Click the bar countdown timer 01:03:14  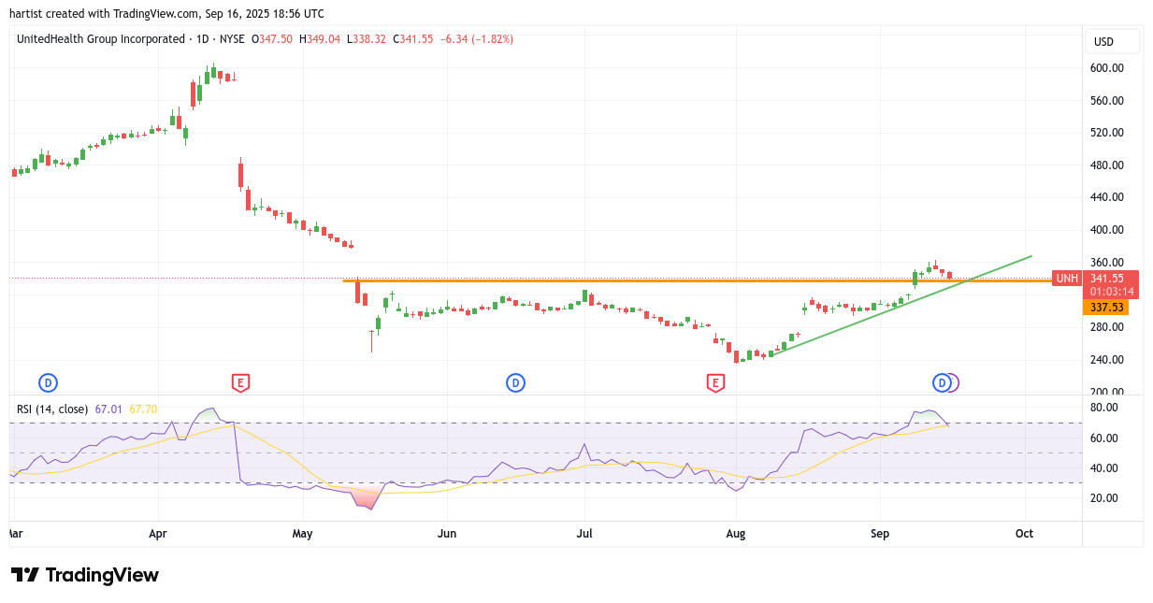[1110, 291]
